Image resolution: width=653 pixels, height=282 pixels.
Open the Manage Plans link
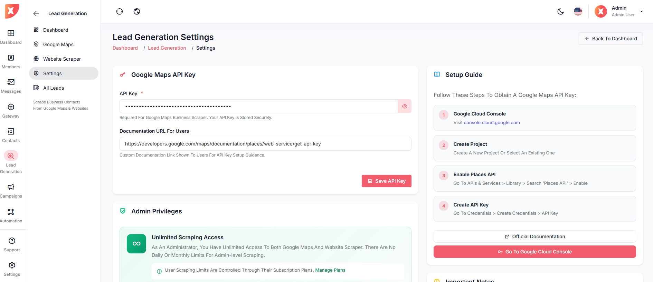330,270
